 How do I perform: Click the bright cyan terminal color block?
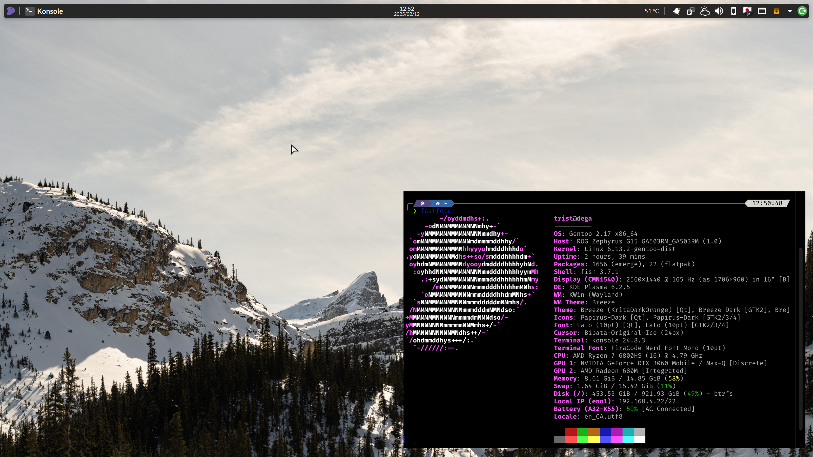point(628,440)
